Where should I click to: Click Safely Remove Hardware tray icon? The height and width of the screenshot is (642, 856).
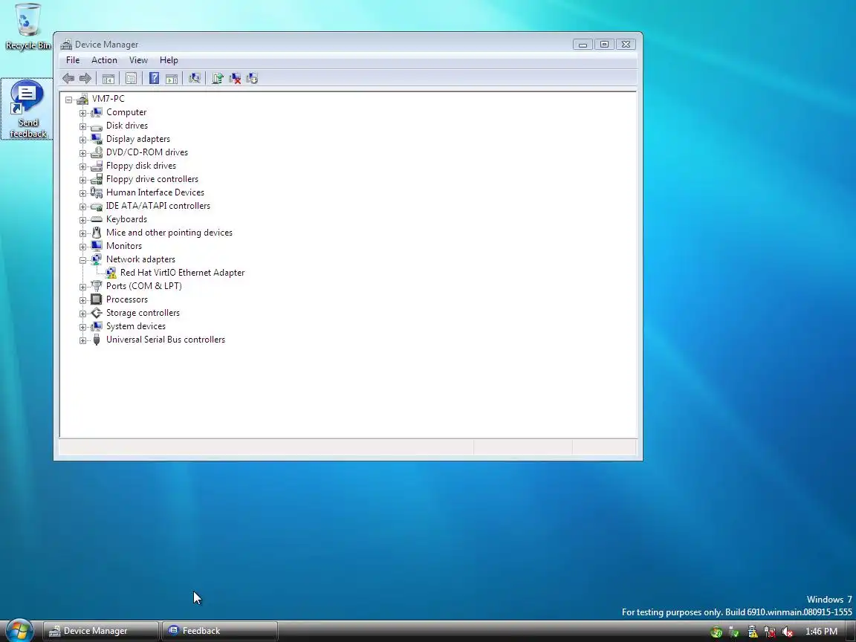734,632
